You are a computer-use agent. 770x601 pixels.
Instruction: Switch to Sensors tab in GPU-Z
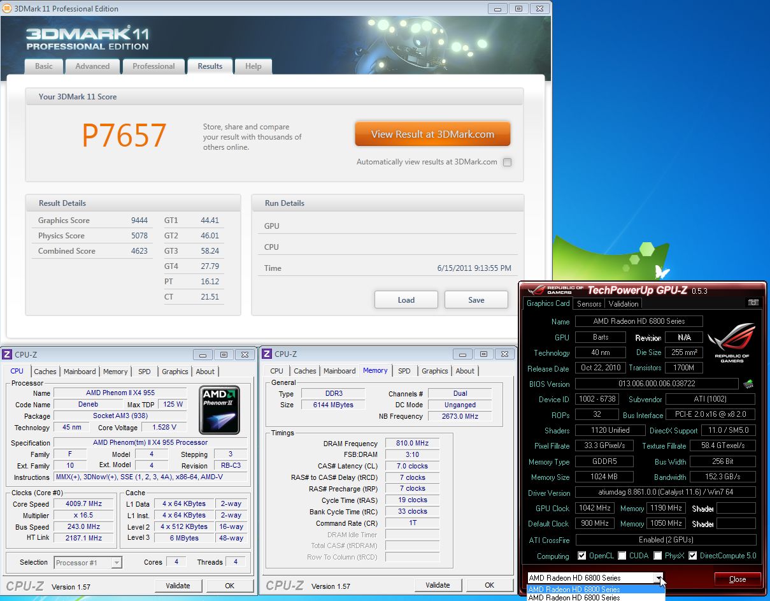click(589, 304)
